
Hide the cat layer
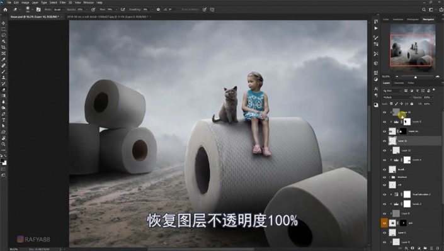point(384,185)
